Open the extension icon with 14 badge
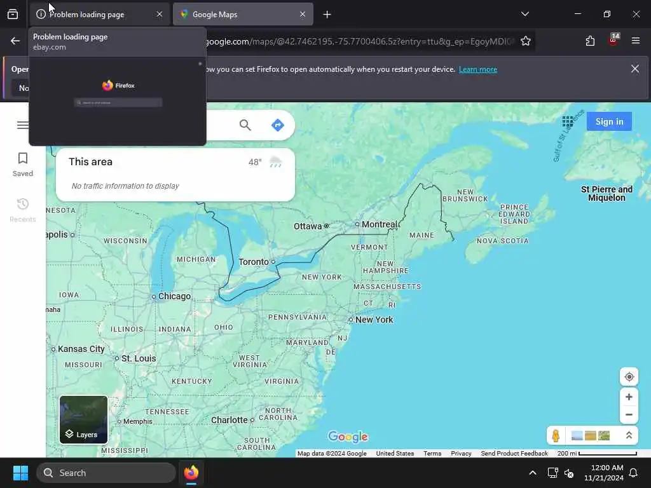The image size is (651, 488). pos(613,40)
